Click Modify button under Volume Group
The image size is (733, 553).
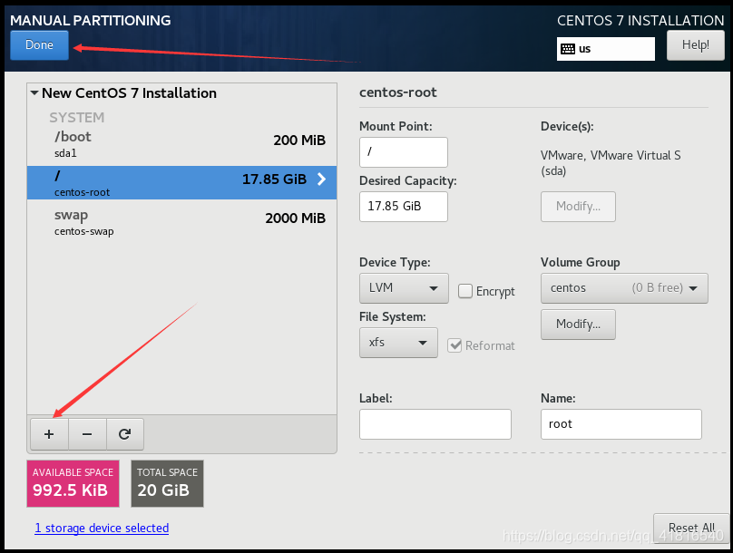point(578,325)
